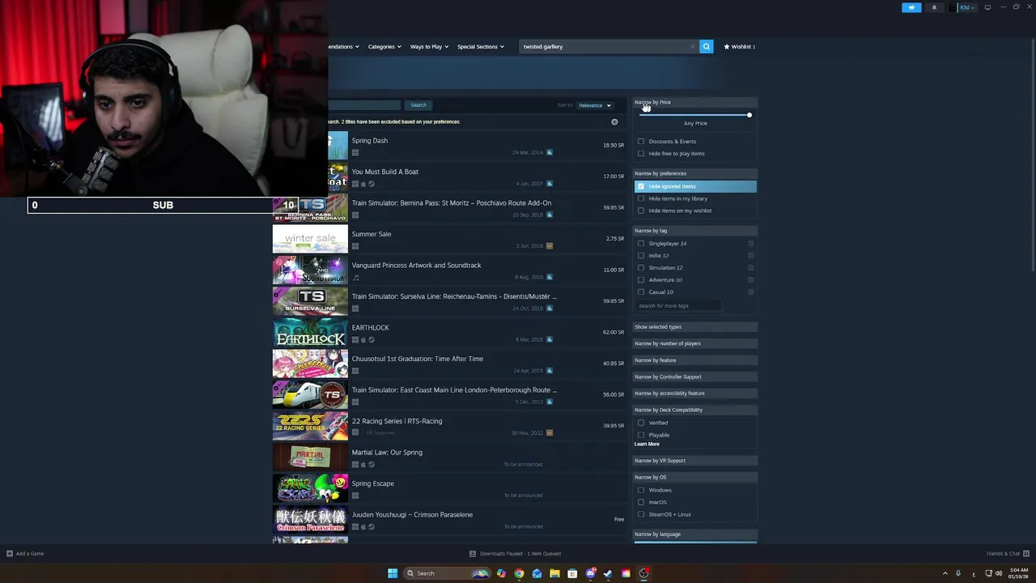The width and height of the screenshot is (1036, 583).
Task: Collapse Narrow by tag section
Action: point(695,231)
